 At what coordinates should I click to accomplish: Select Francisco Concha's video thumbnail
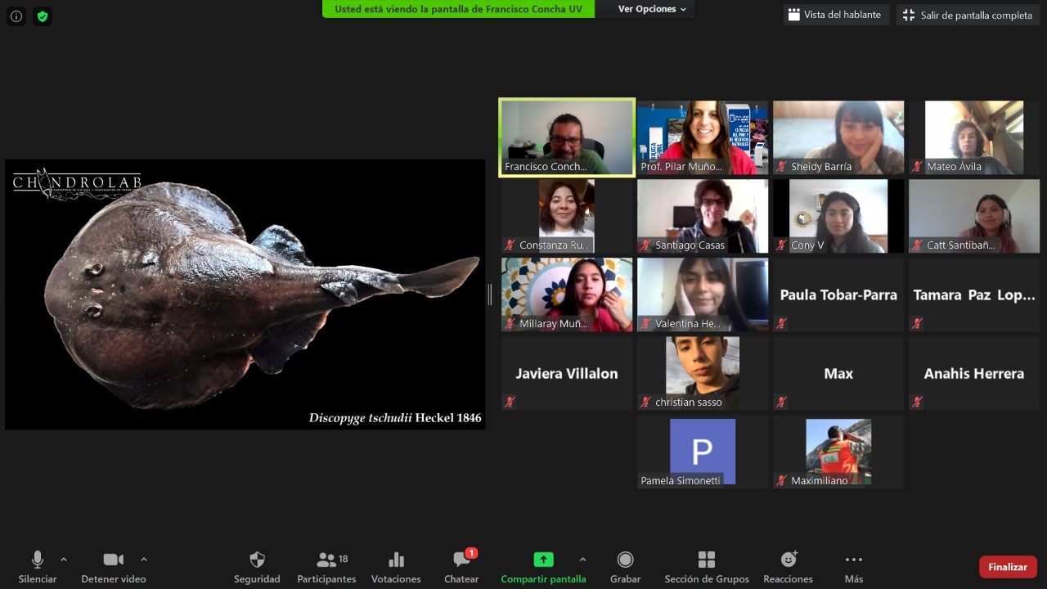567,137
